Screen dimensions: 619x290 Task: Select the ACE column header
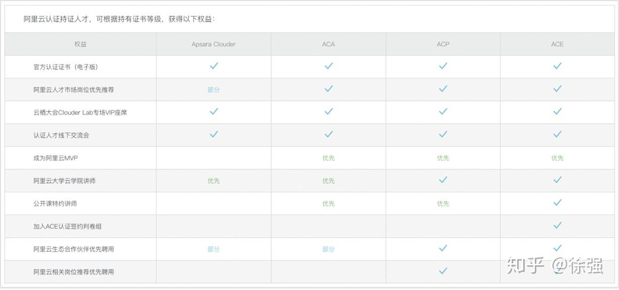pyautogui.click(x=557, y=44)
